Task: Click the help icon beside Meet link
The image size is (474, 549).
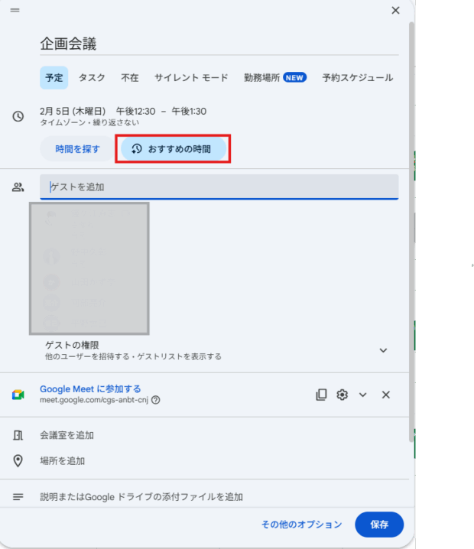Action: tap(156, 400)
